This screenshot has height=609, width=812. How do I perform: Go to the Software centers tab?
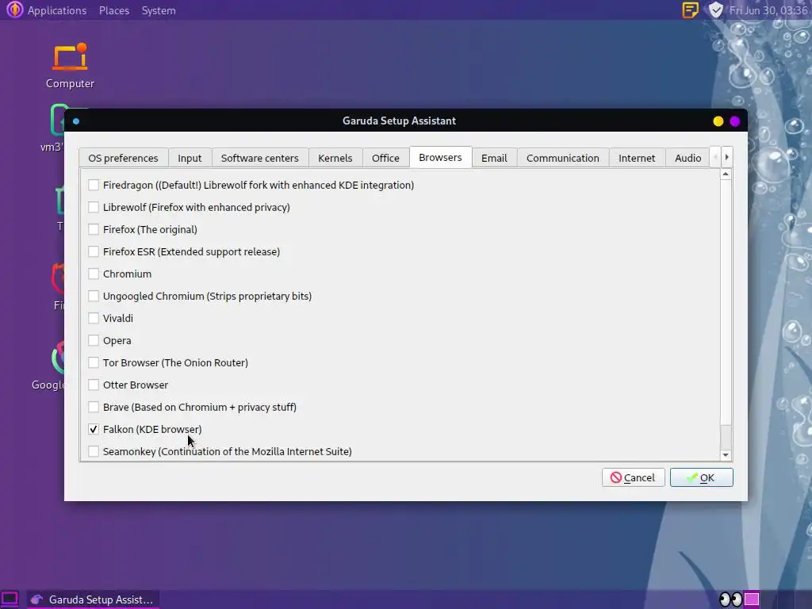pyautogui.click(x=260, y=158)
